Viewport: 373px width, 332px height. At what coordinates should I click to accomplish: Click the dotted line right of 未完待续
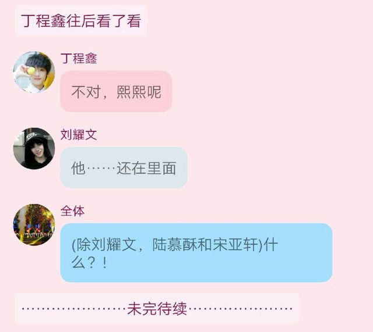(x=240, y=309)
